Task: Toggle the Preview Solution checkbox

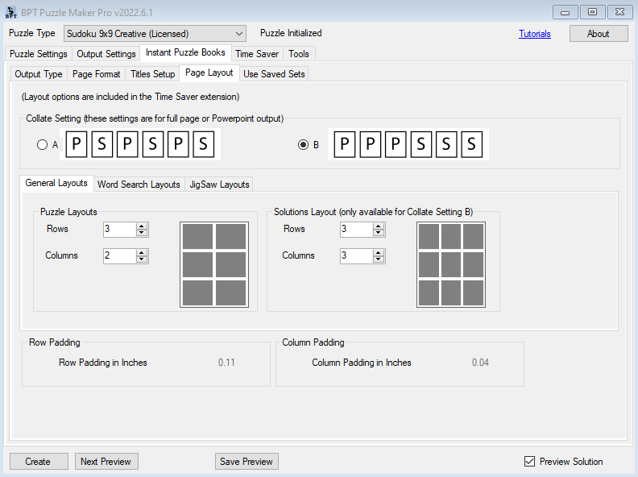Action: (x=529, y=461)
